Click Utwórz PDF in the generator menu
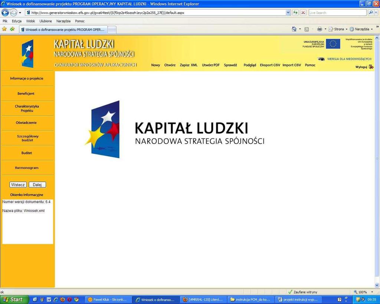Screen dimensions: 380x304 tap(211, 65)
